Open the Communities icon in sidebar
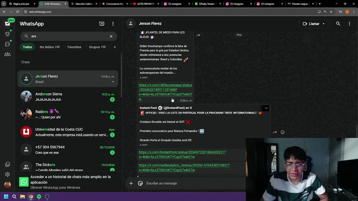This screenshot has width=358, height=201. point(8,54)
